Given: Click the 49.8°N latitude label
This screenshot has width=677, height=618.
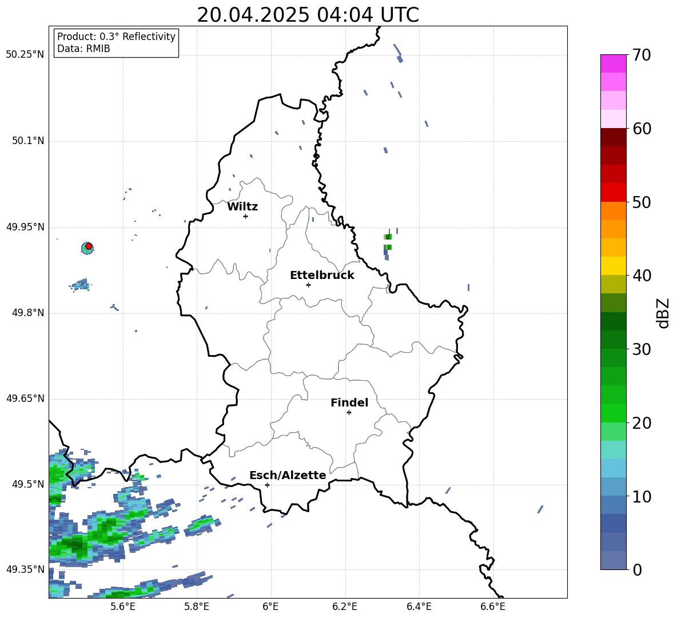Looking at the screenshot, I should coord(28,313).
